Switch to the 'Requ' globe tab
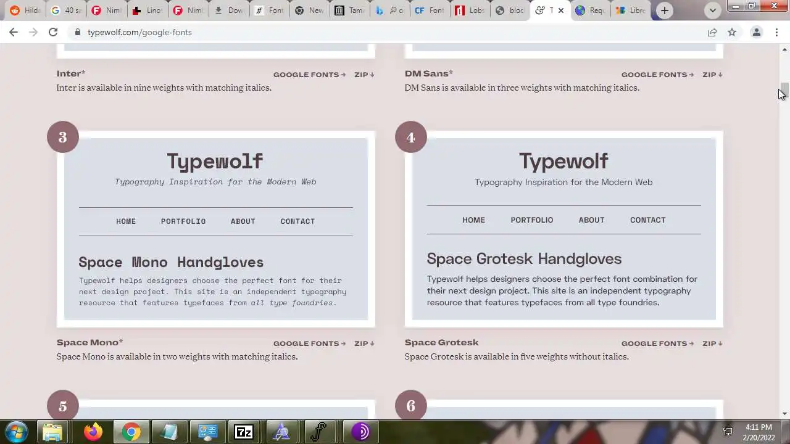 (590, 10)
